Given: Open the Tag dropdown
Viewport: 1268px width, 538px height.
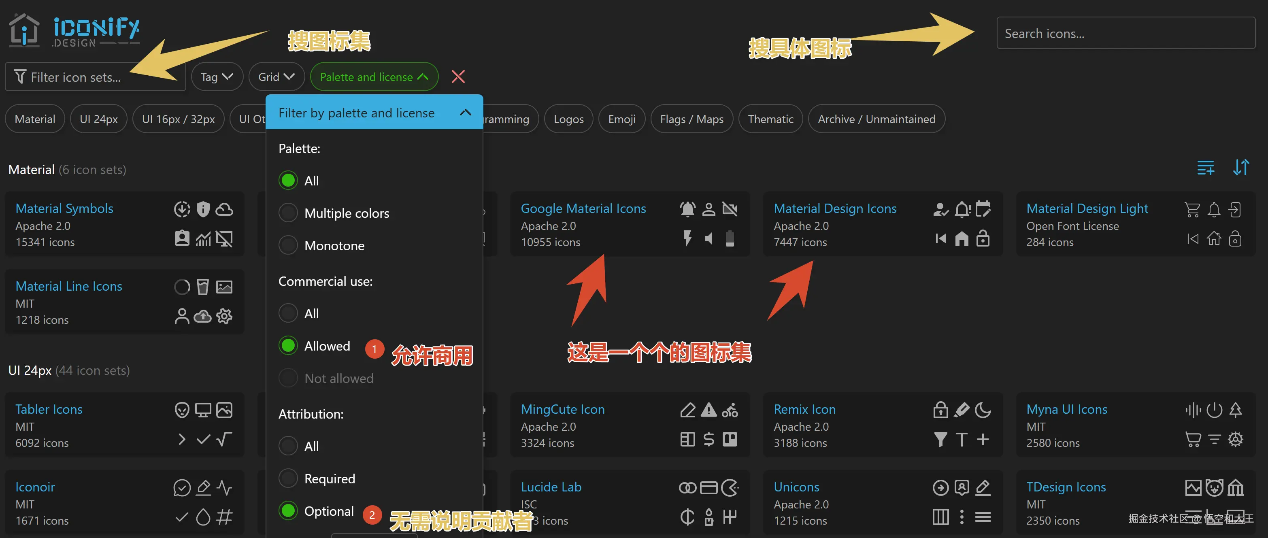Looking at the screenshot, I should (217, 77).
